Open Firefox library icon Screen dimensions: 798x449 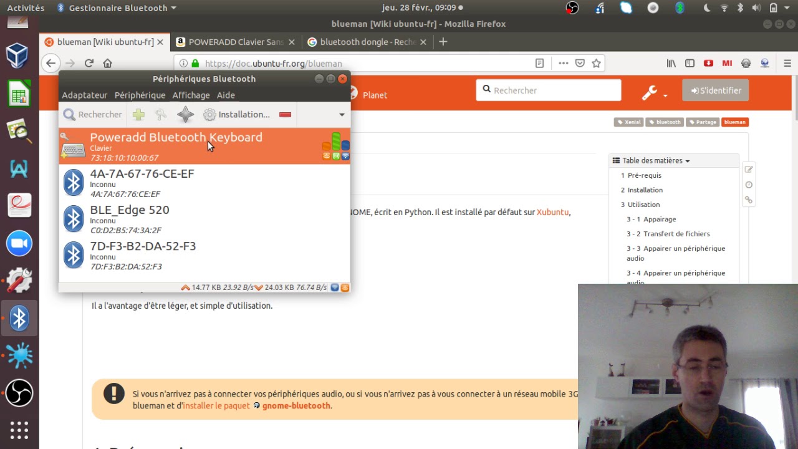(x=671, y=63)
